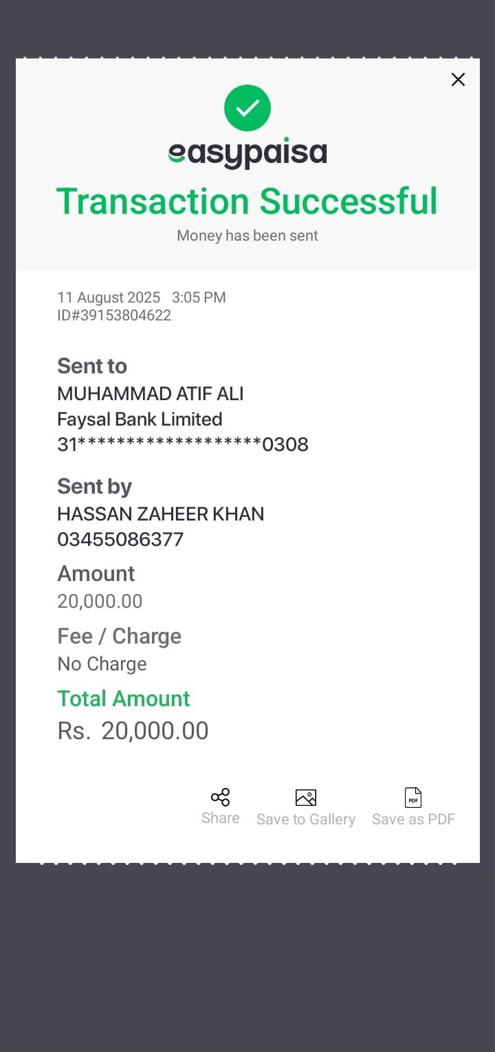Close the transaction receipt with the X
495x1052 pixels.
[458, 80]
